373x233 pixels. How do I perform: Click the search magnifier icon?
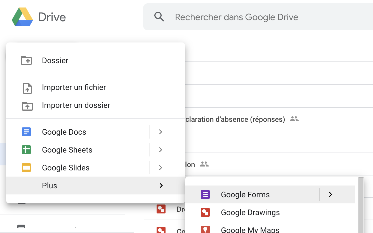pyautogui.click(x=159, y=17)
